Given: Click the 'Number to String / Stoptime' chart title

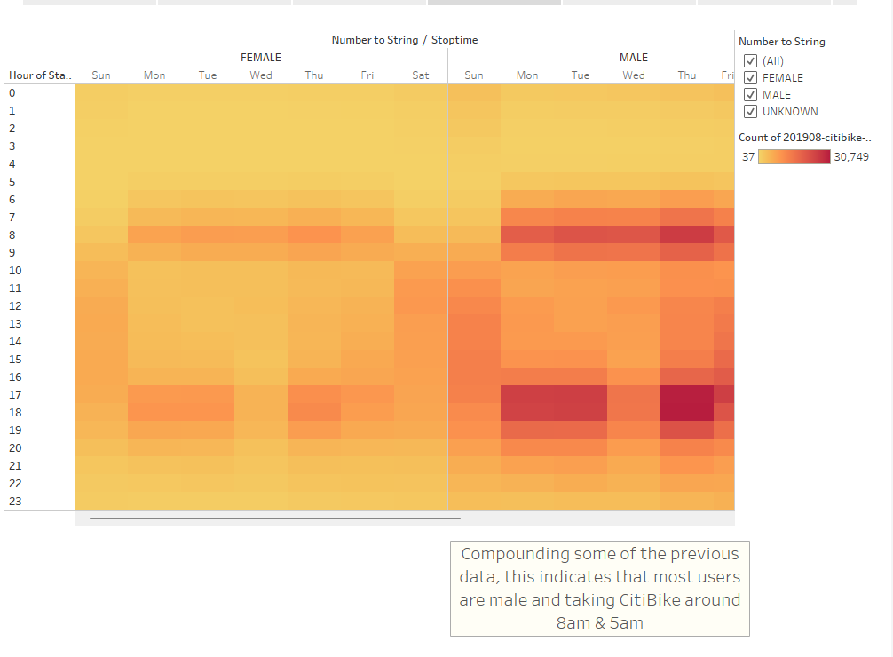Looking at the screenshot, I should 403,39.
